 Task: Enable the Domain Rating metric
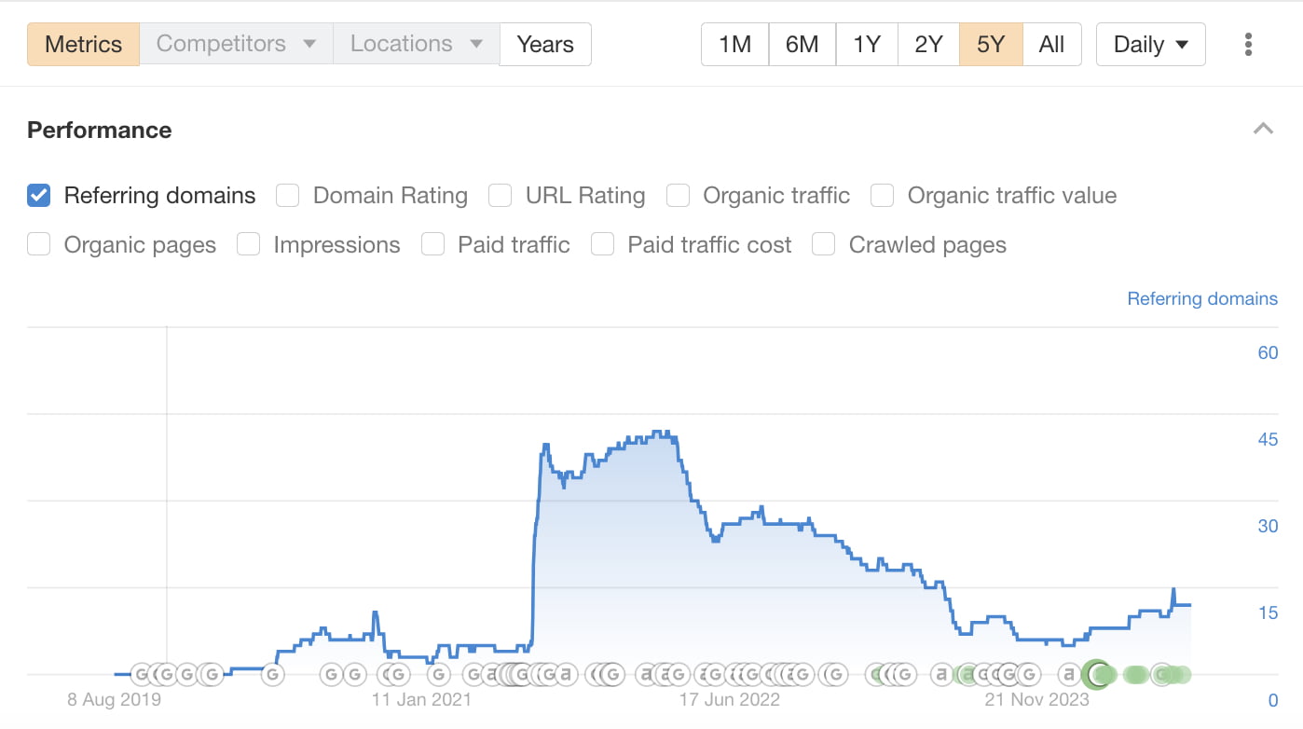coord(287,195)
